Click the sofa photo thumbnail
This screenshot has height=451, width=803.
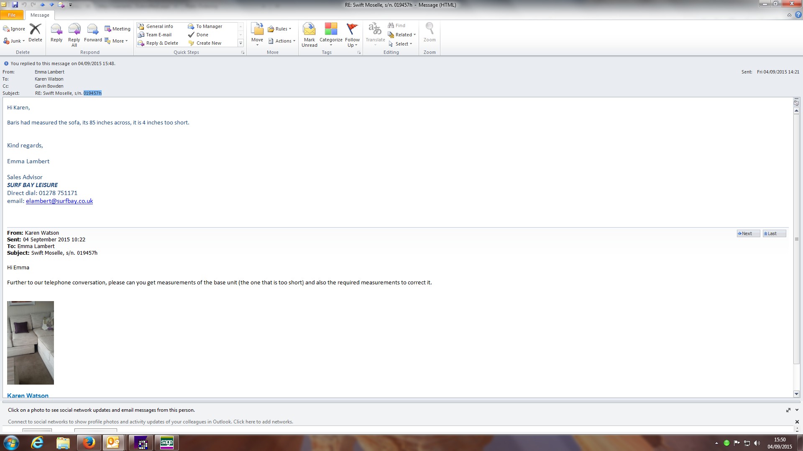click(31, 342)
